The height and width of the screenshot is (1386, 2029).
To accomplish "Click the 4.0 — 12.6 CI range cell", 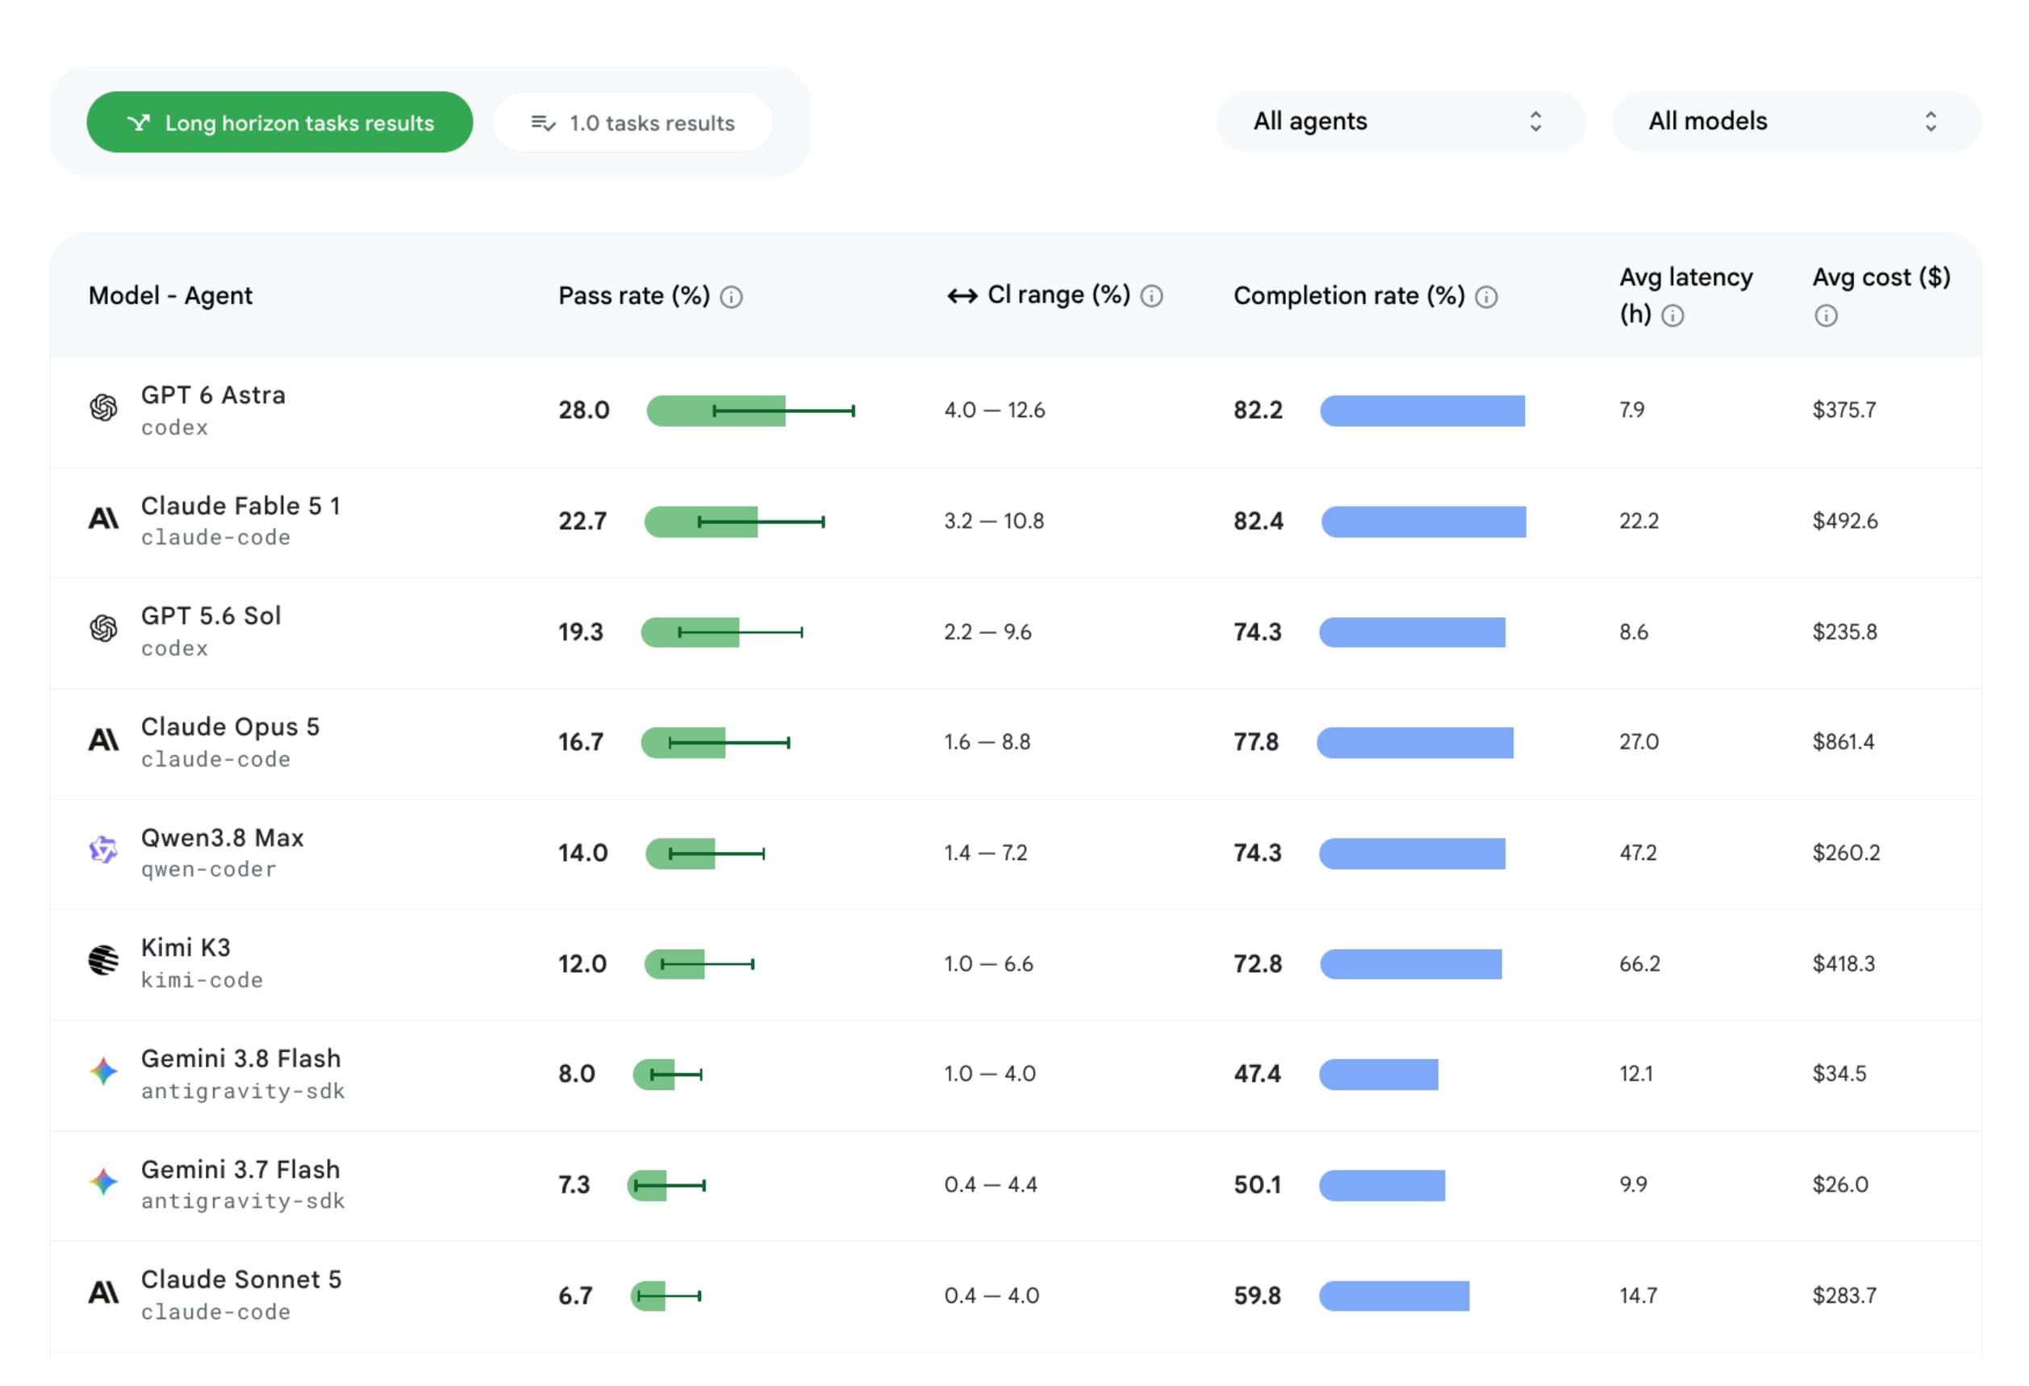I will [995, 410].
